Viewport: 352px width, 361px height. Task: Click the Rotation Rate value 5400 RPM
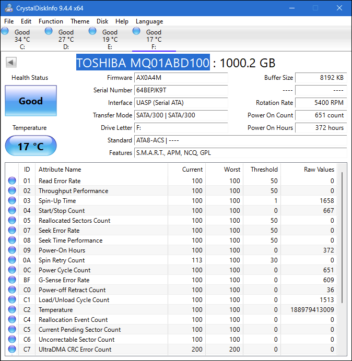pyautogui.click(x=321, y=103)
